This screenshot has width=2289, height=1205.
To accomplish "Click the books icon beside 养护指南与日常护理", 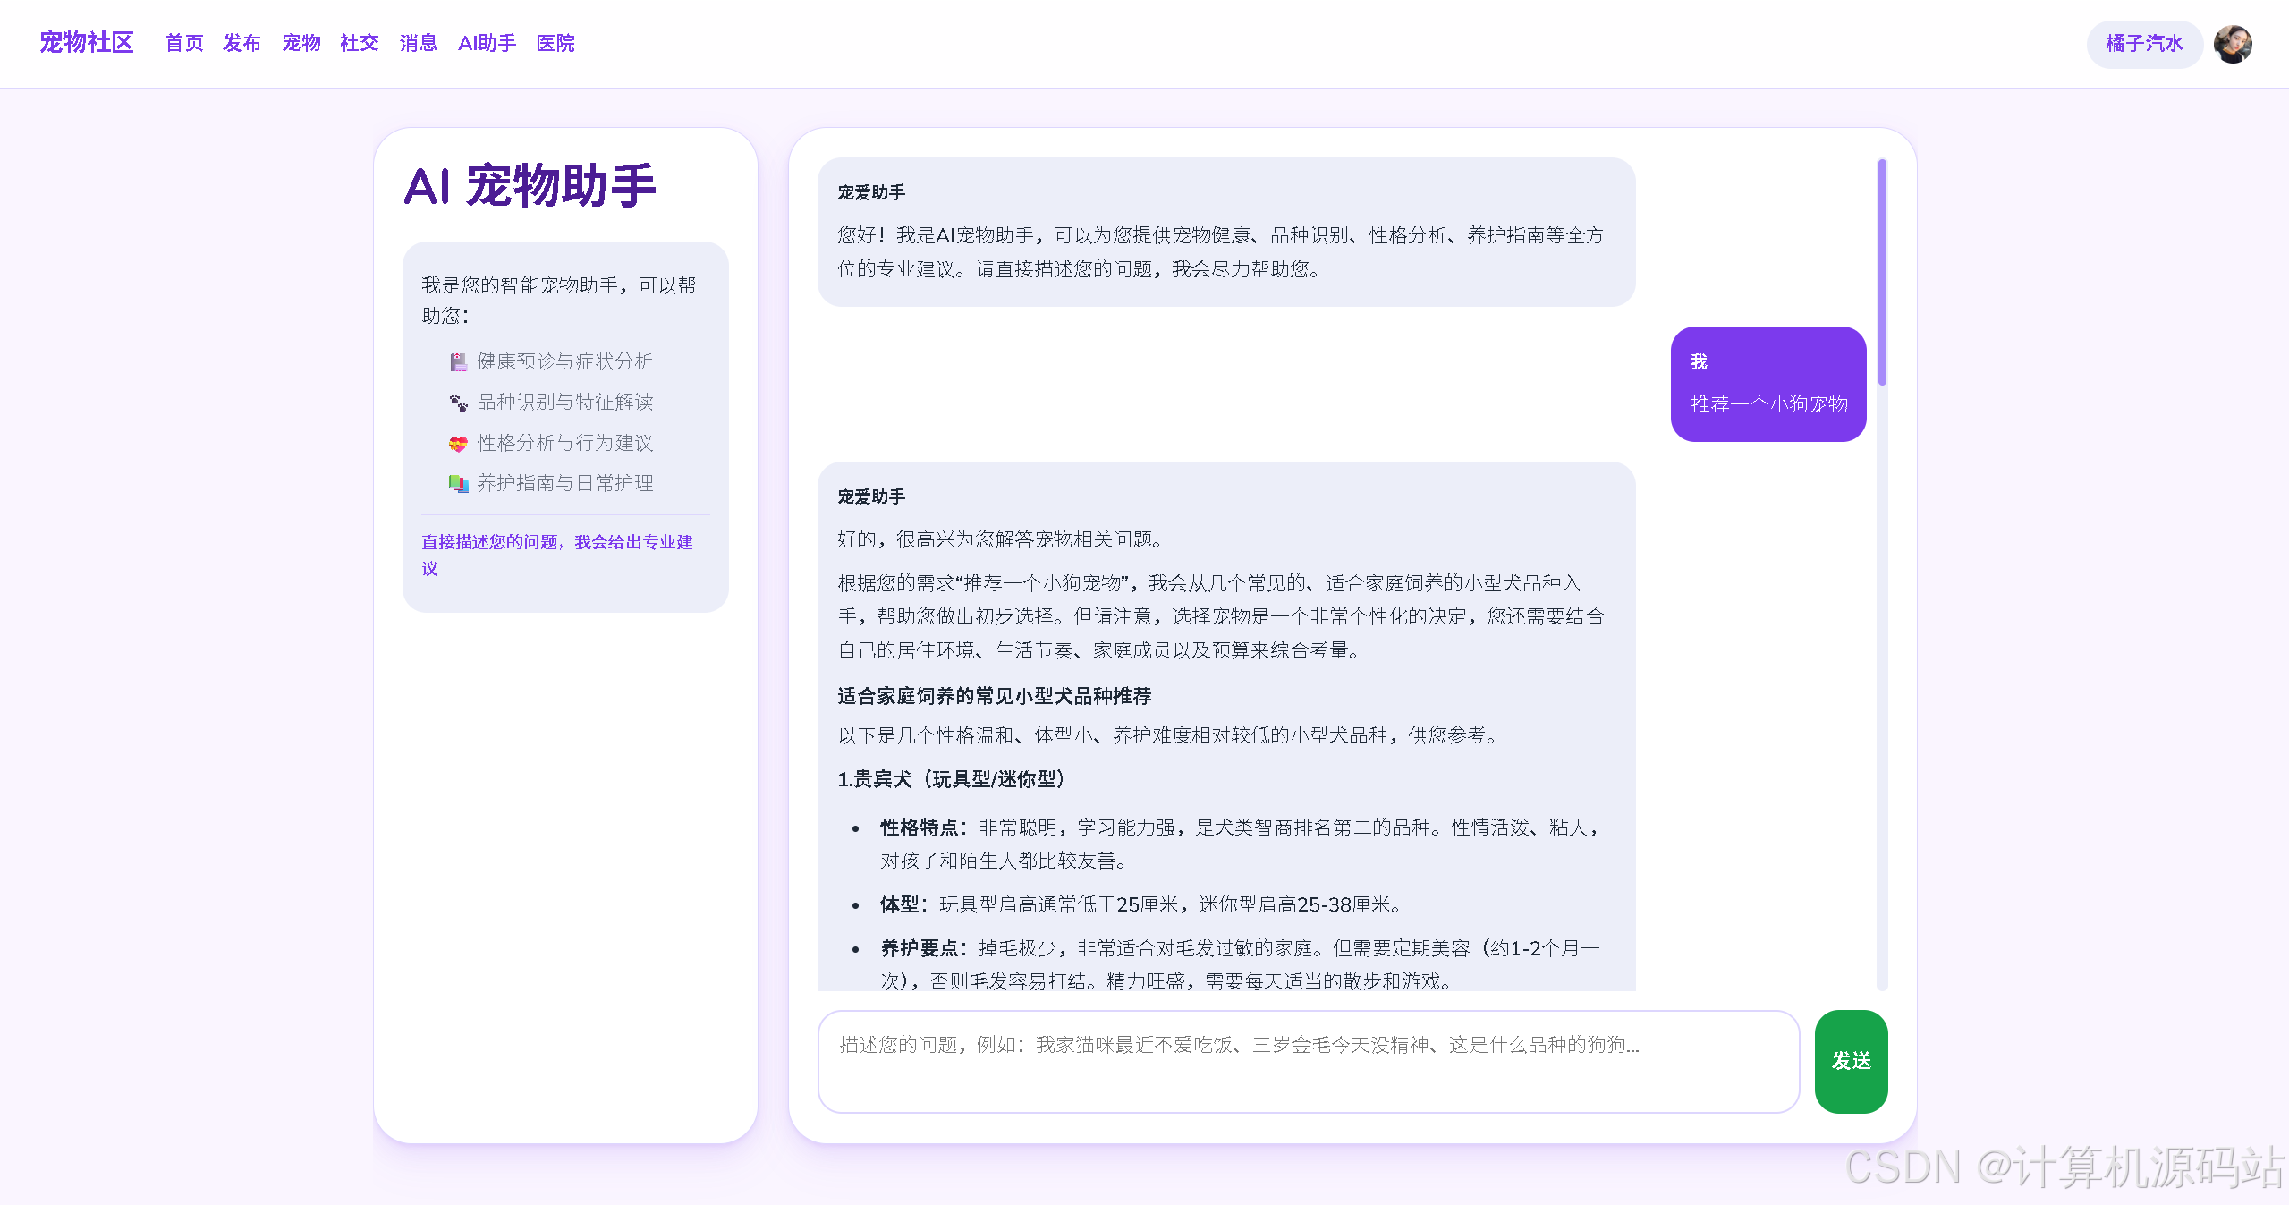I will 458,484.
